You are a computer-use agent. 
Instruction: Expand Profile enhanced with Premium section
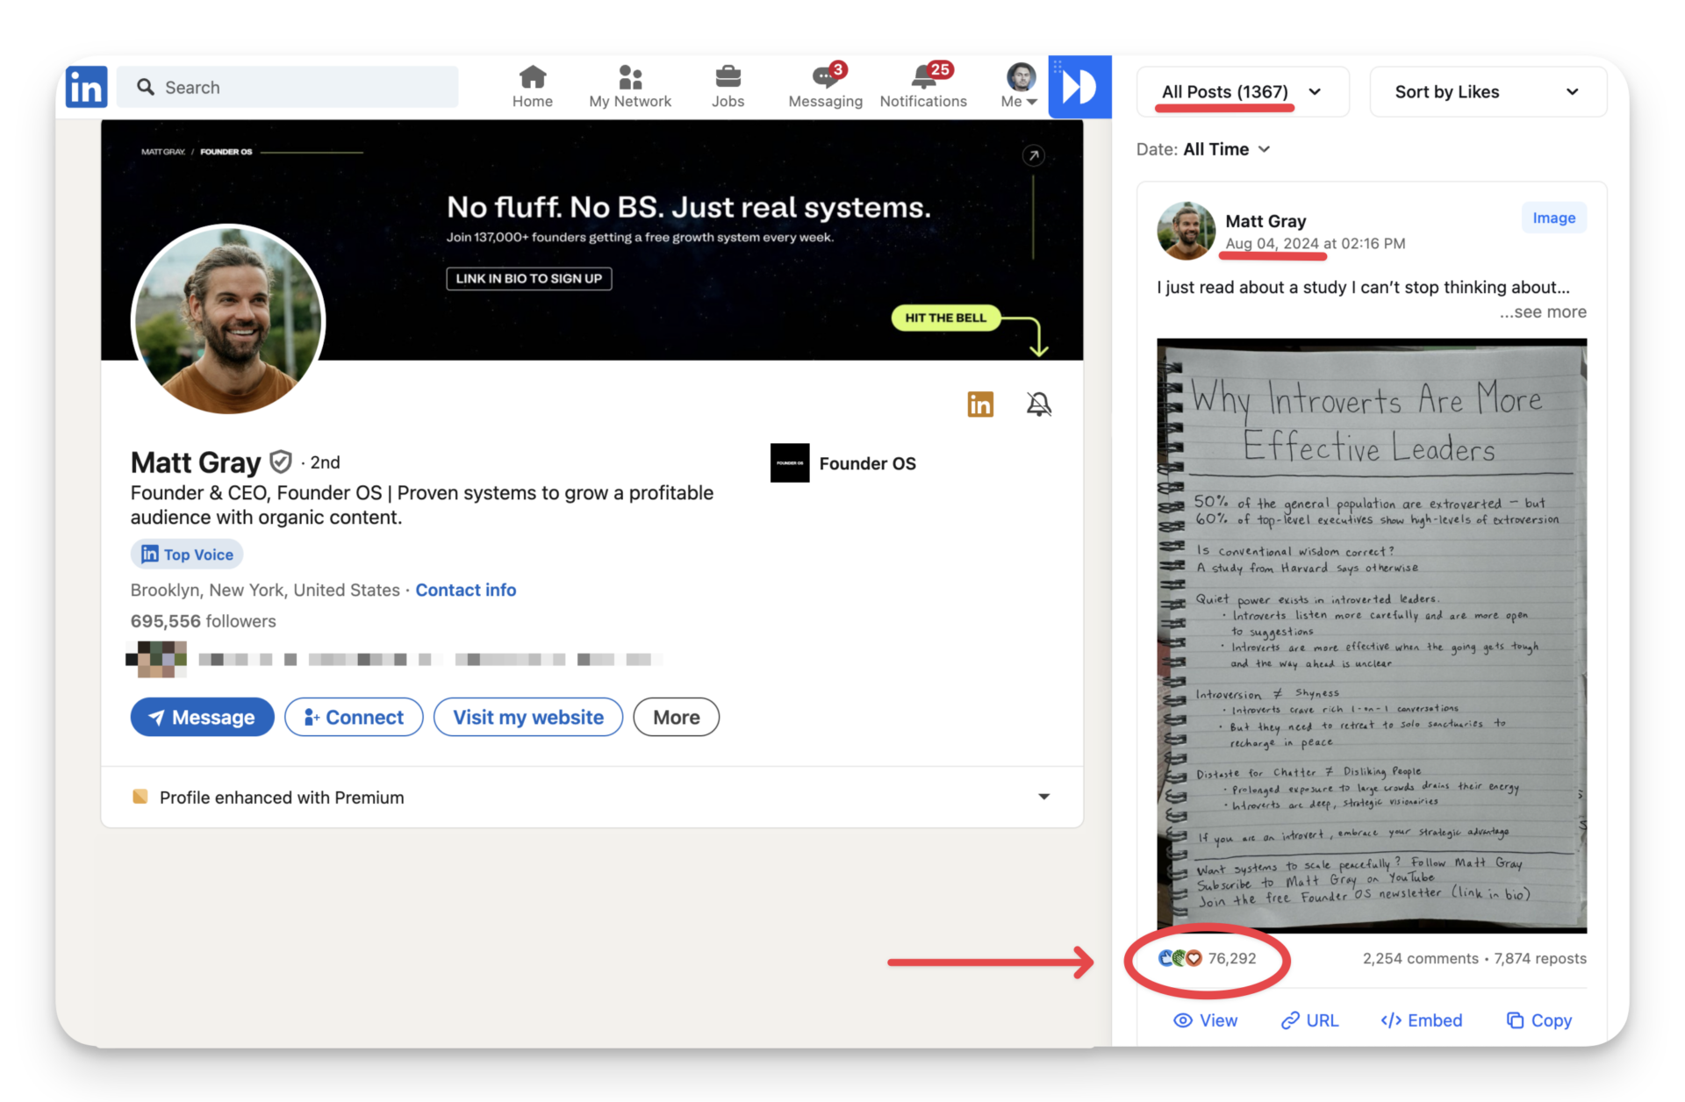[1043, 797]
